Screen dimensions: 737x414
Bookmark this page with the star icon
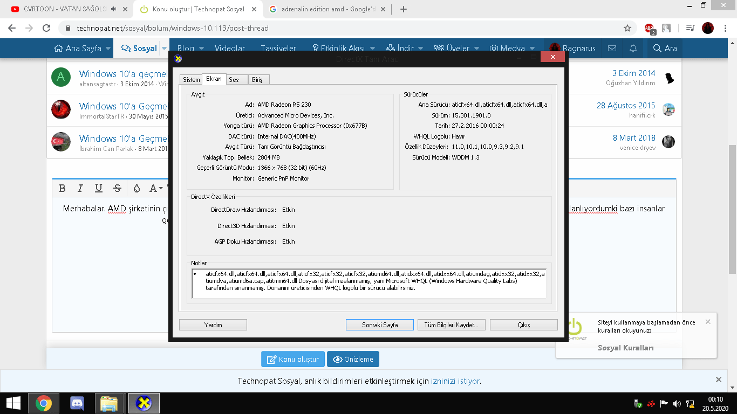pos(627,28)
